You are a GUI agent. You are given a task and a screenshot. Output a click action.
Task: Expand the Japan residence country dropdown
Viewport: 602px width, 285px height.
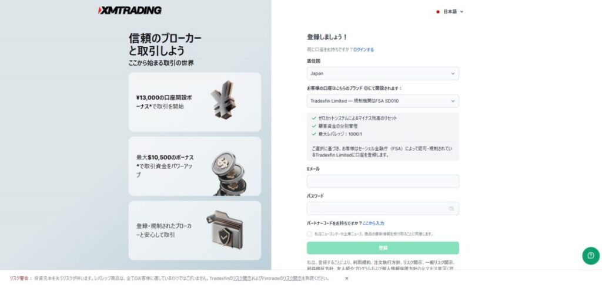tap(383, 73)
